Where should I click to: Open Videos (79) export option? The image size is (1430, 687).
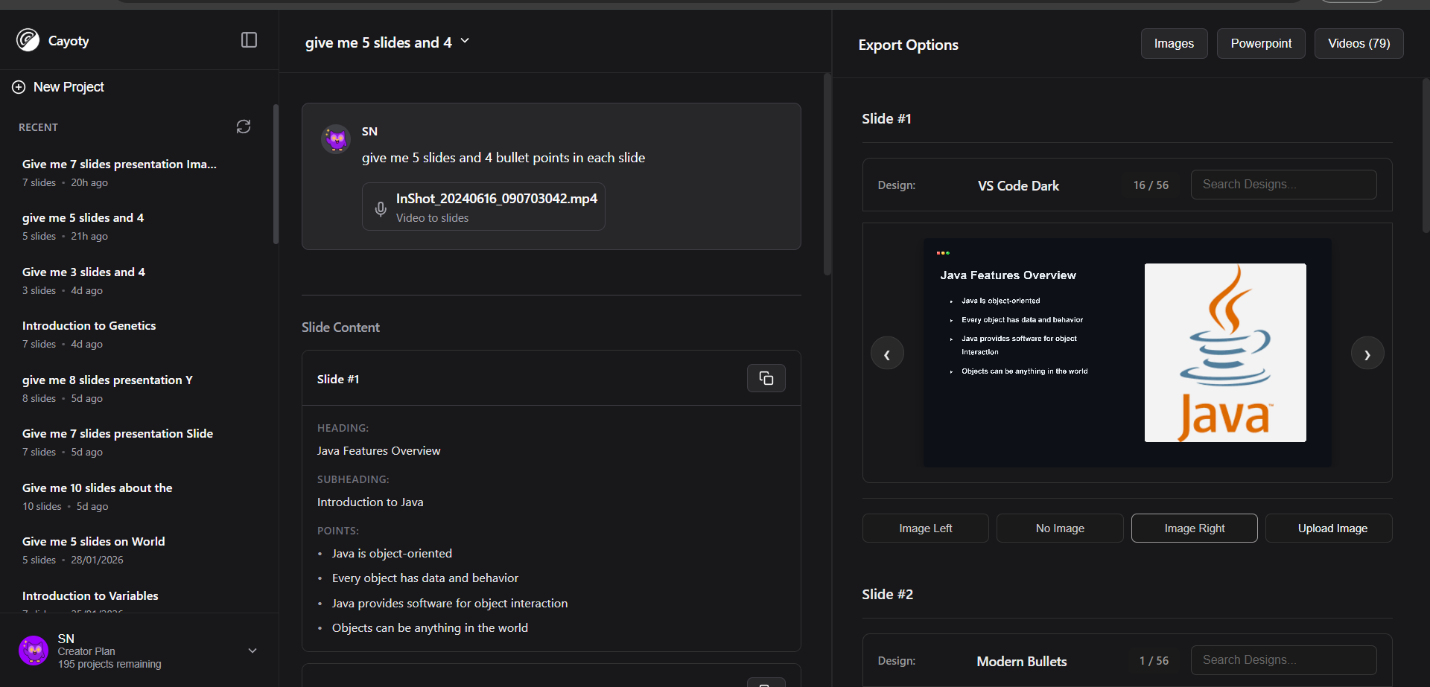pos(1359,44)
